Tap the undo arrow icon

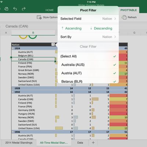coord(15,9)
